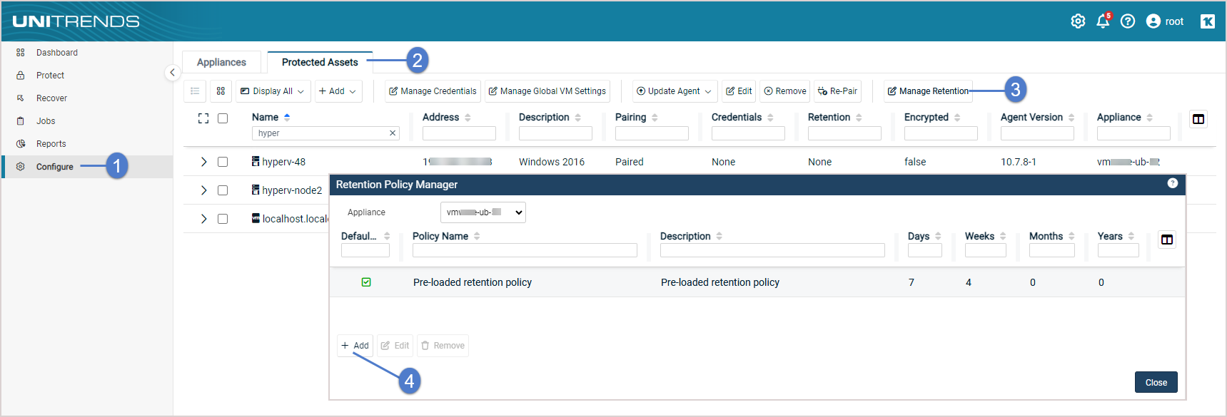
Task: Select the hyperv-node2 row checkbox
Action: point(223,190)
